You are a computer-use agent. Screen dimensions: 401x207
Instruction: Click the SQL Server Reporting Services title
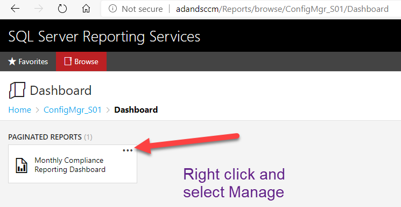coord(104,36)
